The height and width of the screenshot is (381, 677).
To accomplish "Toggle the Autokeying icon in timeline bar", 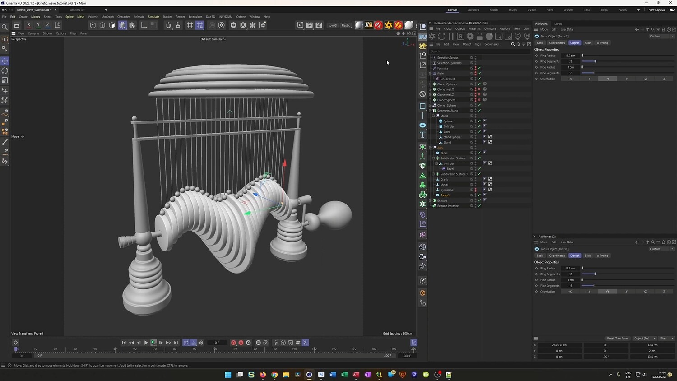I will pos(241,343).
